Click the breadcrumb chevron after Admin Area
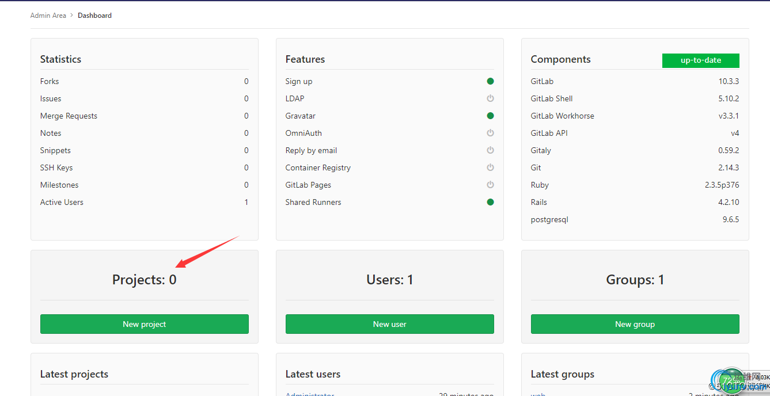The image size is (770, 396). click(x=72, y=16)
